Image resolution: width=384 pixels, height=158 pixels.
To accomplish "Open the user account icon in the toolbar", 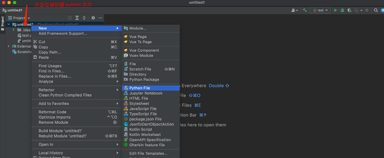I will [293, 10].
